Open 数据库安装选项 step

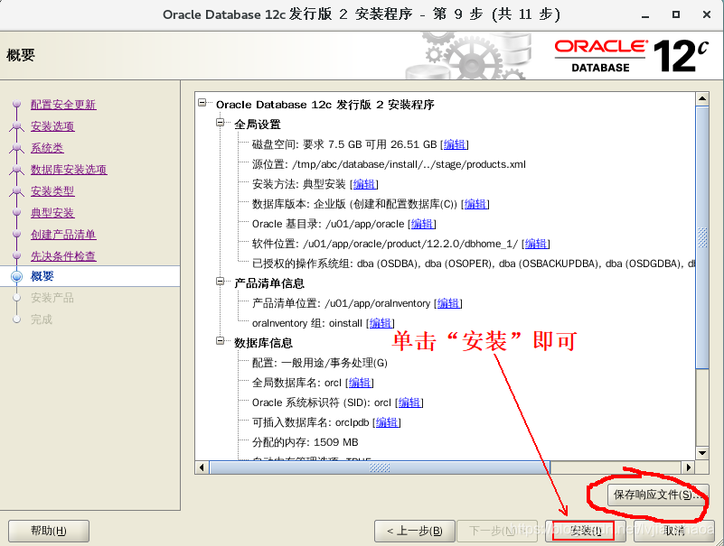tap(69, 170)
